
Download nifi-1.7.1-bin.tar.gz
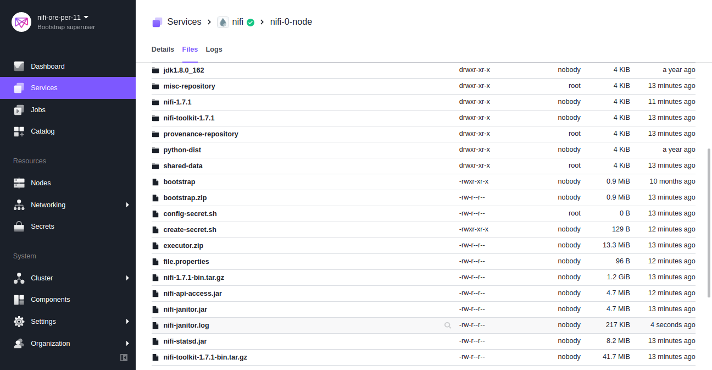194,278
